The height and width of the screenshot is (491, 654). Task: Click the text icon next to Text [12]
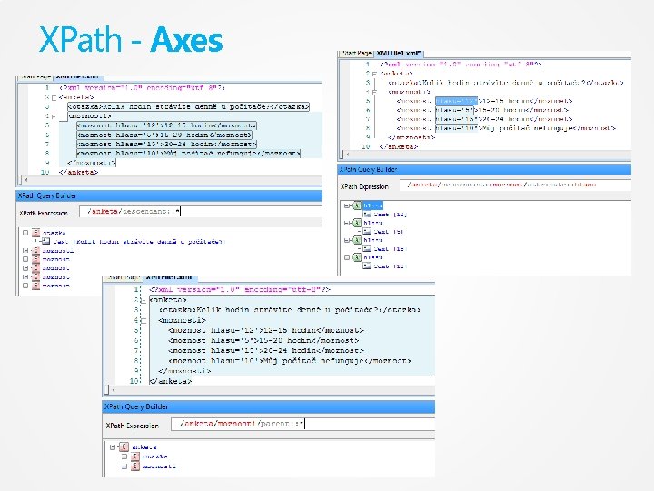(367, 215)
